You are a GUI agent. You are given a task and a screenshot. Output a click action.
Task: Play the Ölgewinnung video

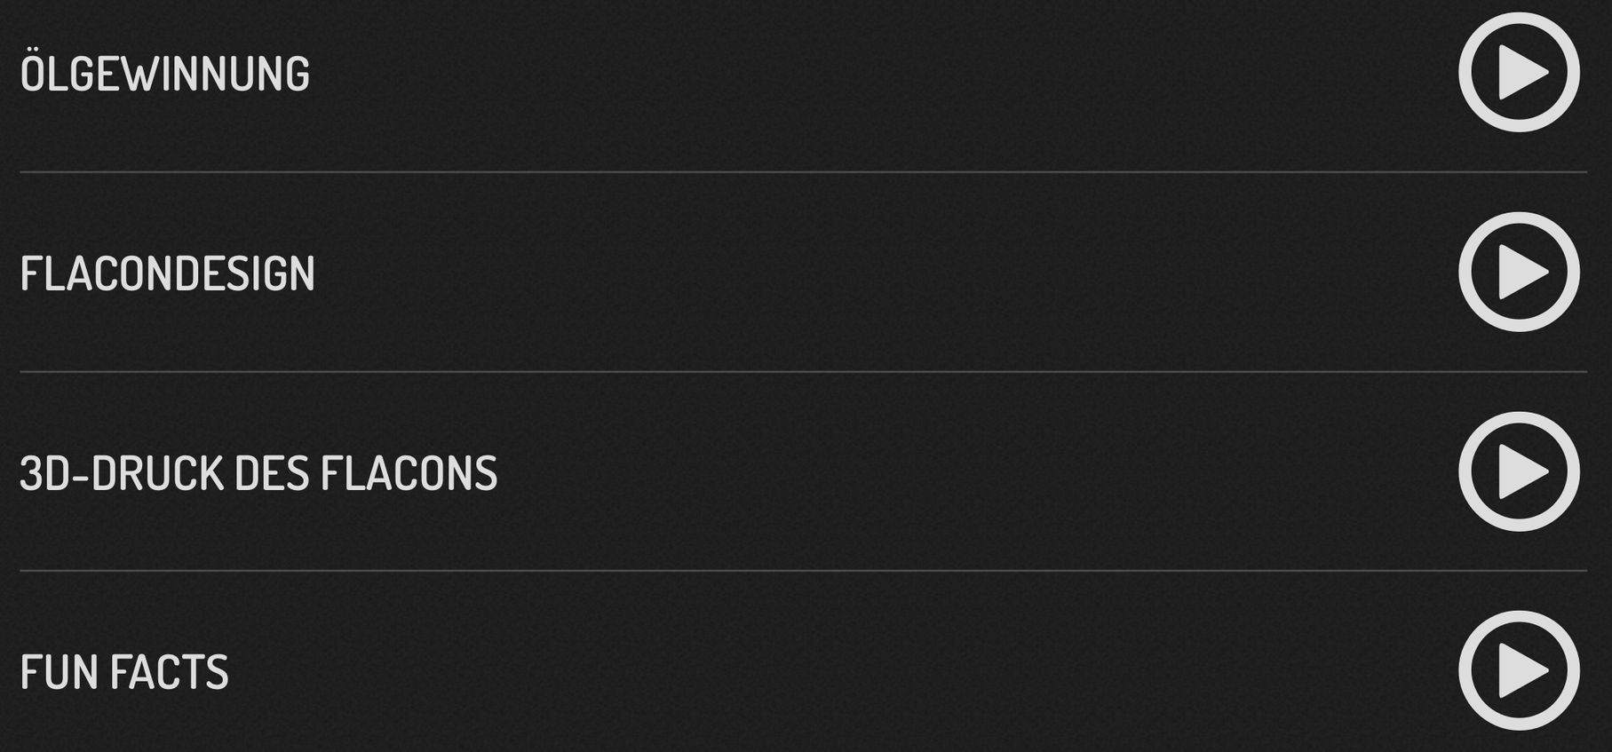(1519, 72)
